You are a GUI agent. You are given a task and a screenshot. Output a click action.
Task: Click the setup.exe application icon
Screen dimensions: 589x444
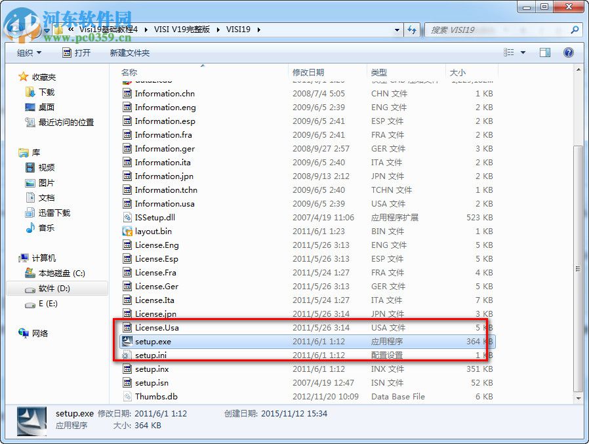coord(127,341)
